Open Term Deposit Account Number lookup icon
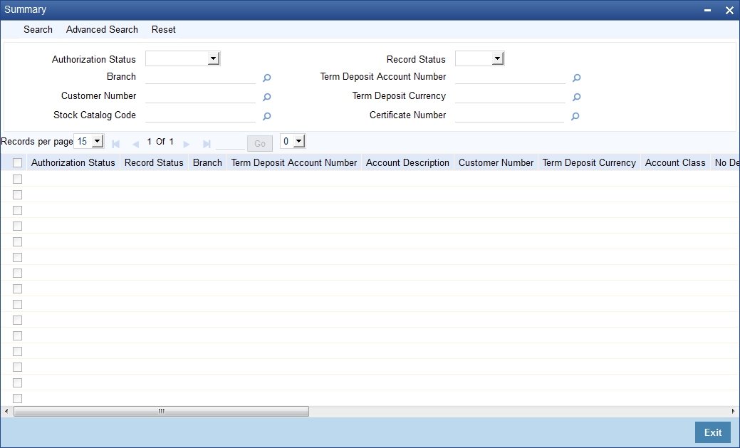The width and height of the screenshot is (740, 448). click(576, 78)
